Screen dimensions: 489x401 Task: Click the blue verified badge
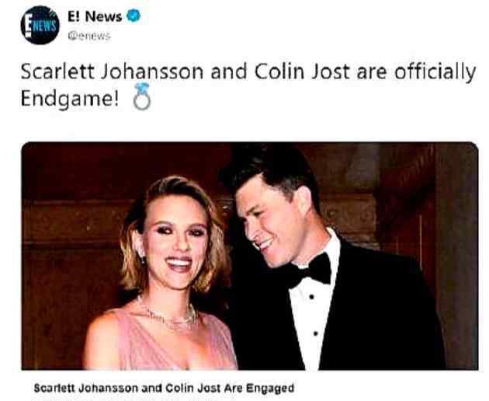click(134, 16)
